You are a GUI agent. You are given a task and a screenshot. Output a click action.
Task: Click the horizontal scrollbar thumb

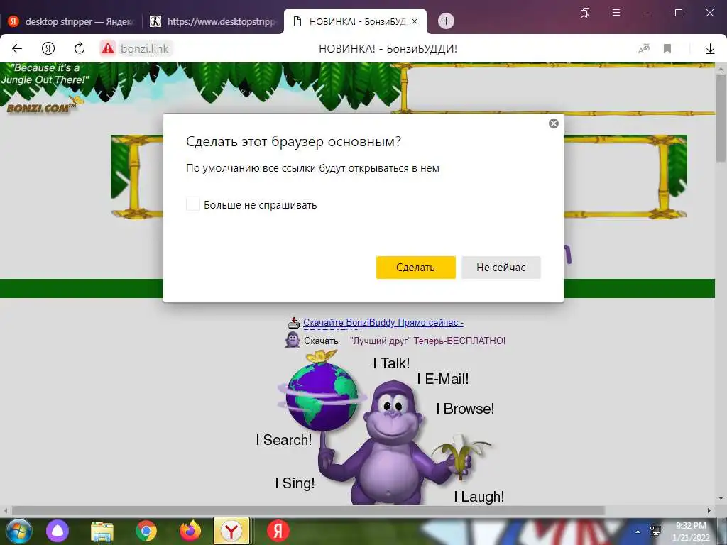tap(308, 511)
